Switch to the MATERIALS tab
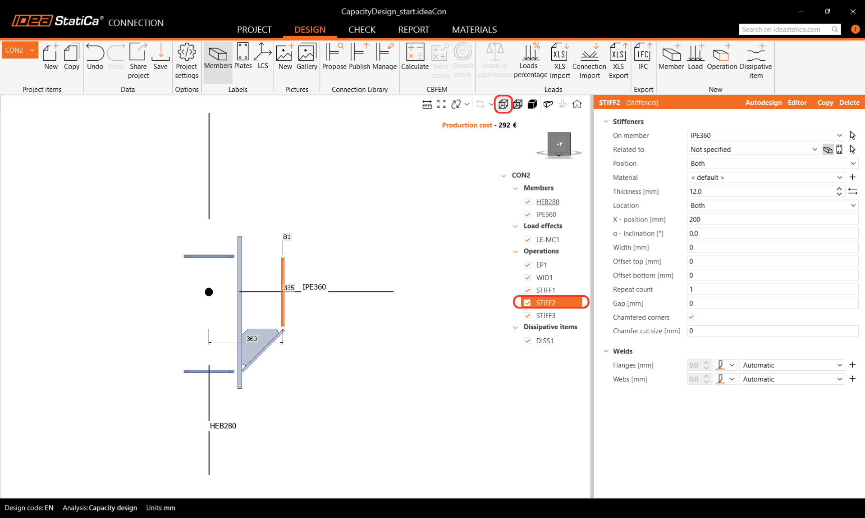 tap(474, 30)
